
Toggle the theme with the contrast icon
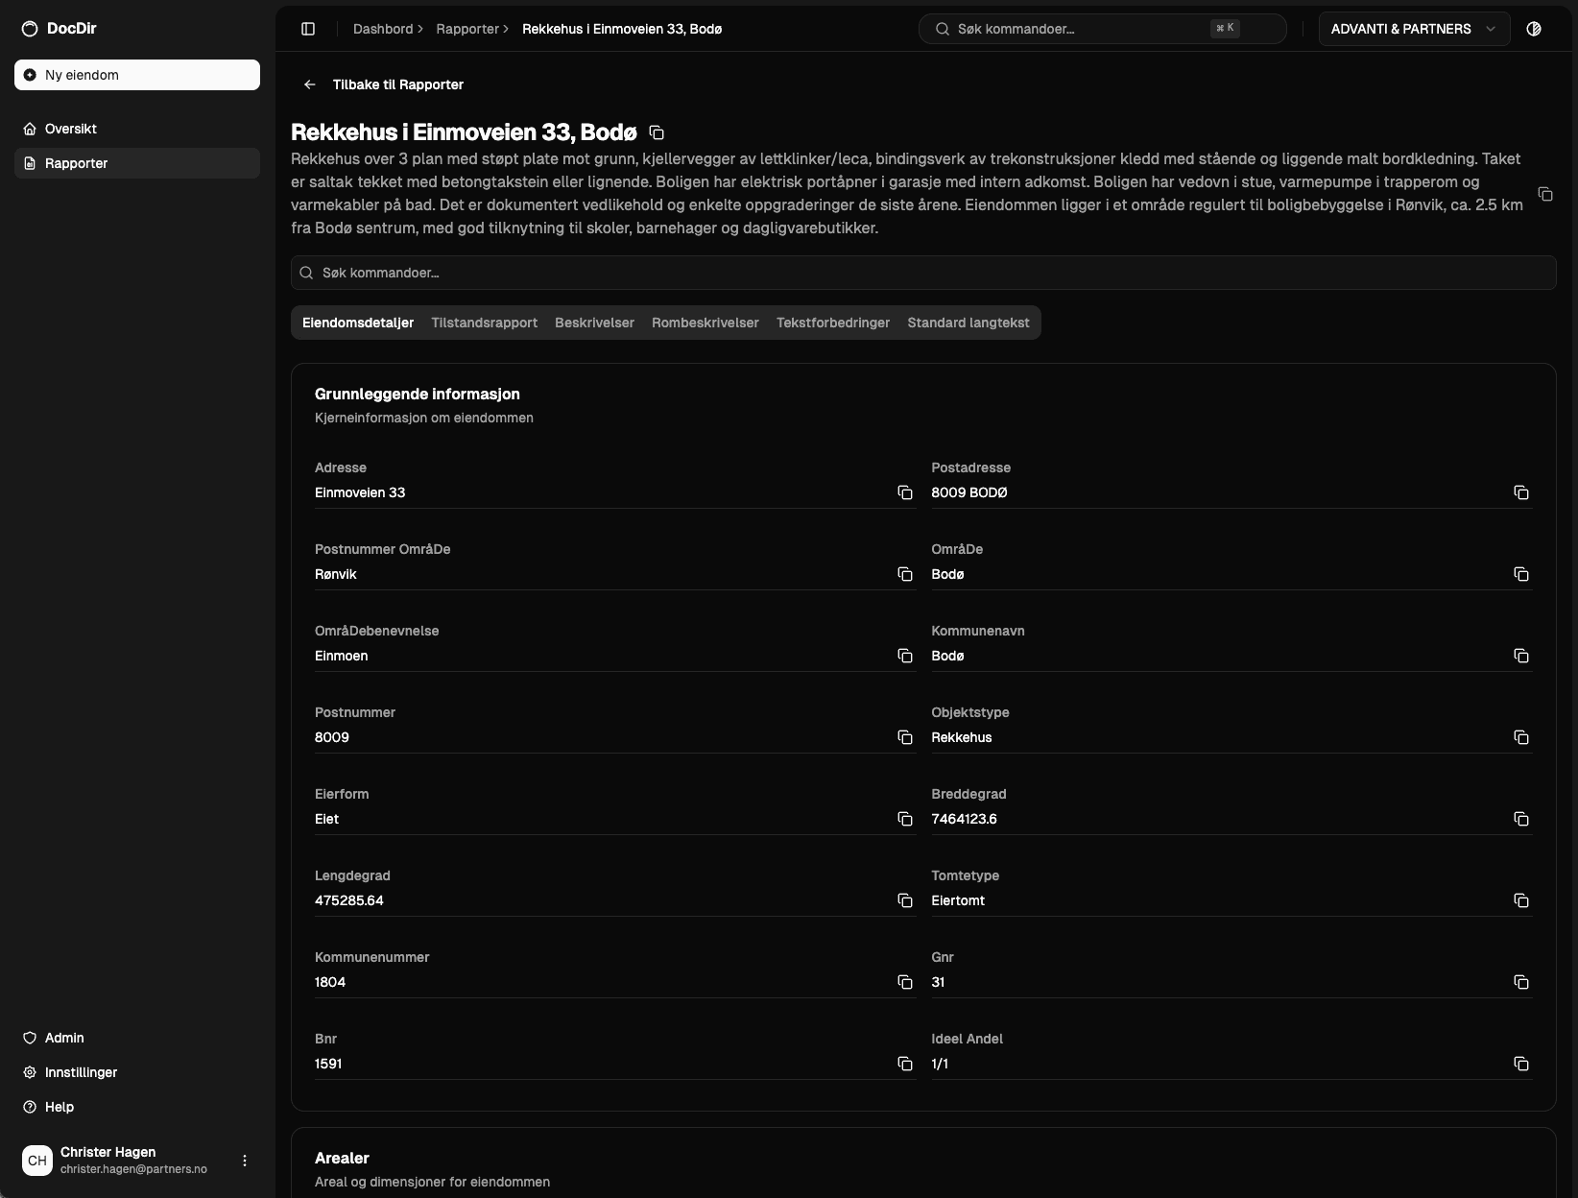coord(1534,29)
